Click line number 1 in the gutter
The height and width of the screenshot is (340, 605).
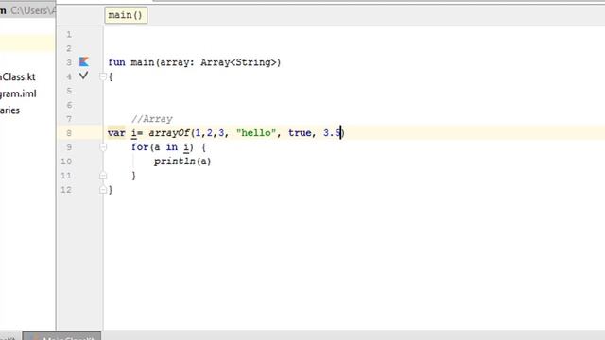69,34
